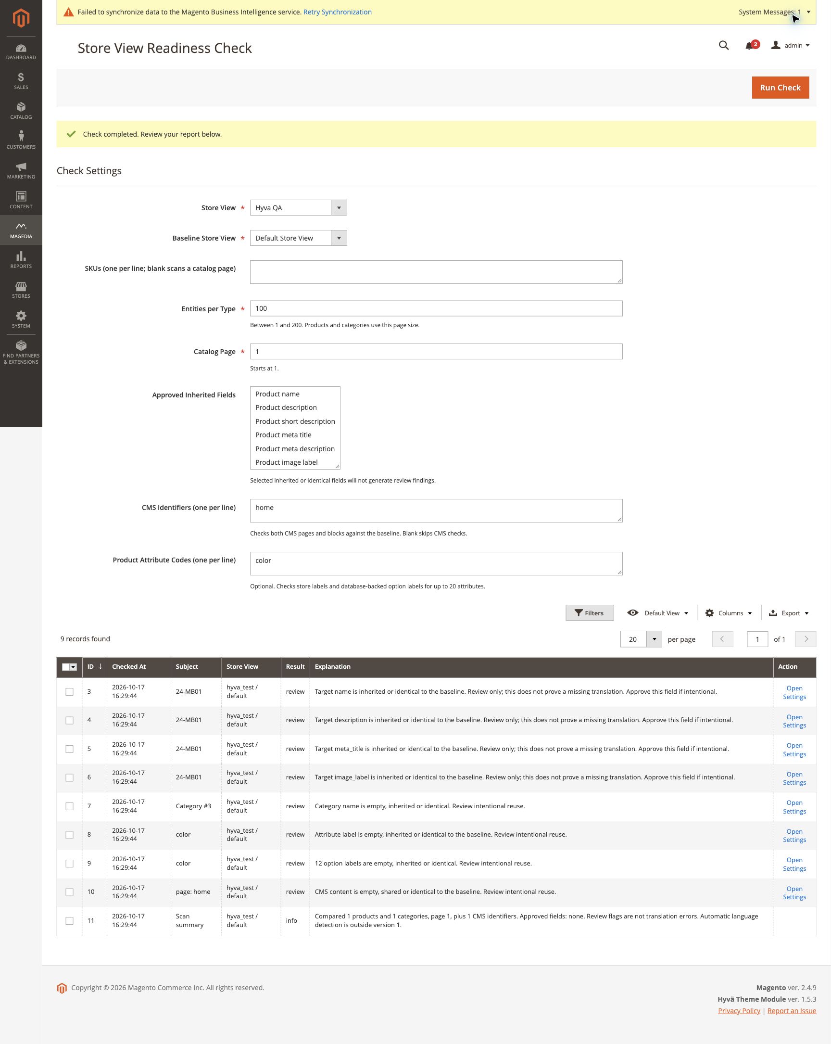Open the System sidebar icon
This screenshot has height=1044, width=831.
[x=21, y=319]
